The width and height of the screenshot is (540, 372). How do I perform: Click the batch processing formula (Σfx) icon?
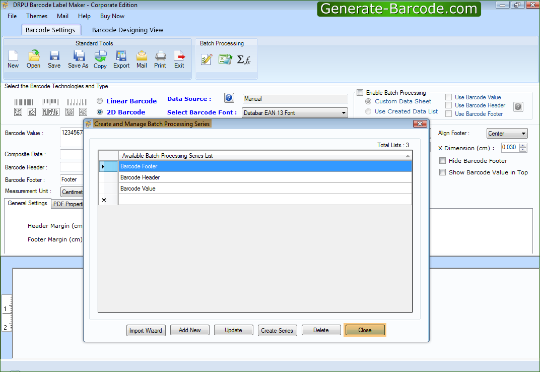click(x=244, y=59)
